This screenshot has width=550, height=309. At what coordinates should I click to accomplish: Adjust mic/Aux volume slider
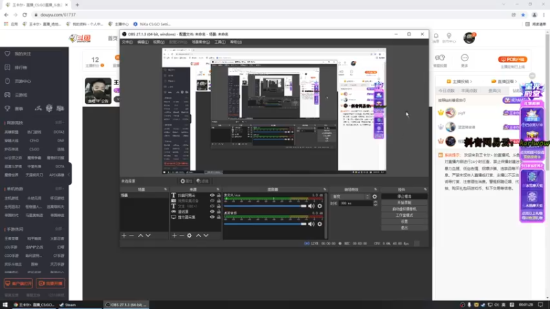265,206
